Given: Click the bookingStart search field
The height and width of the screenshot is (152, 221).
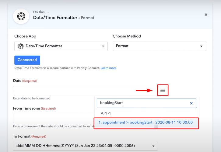Looking at the screenshot, I should pos(147,103).
